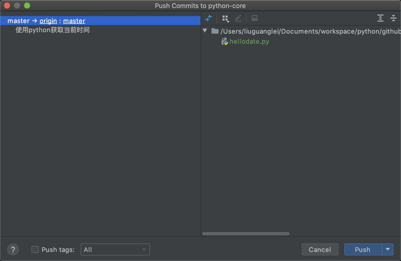Close the Push Commits dialog window
This screenshot has width=401, height=261.
[x=7, y=6]
